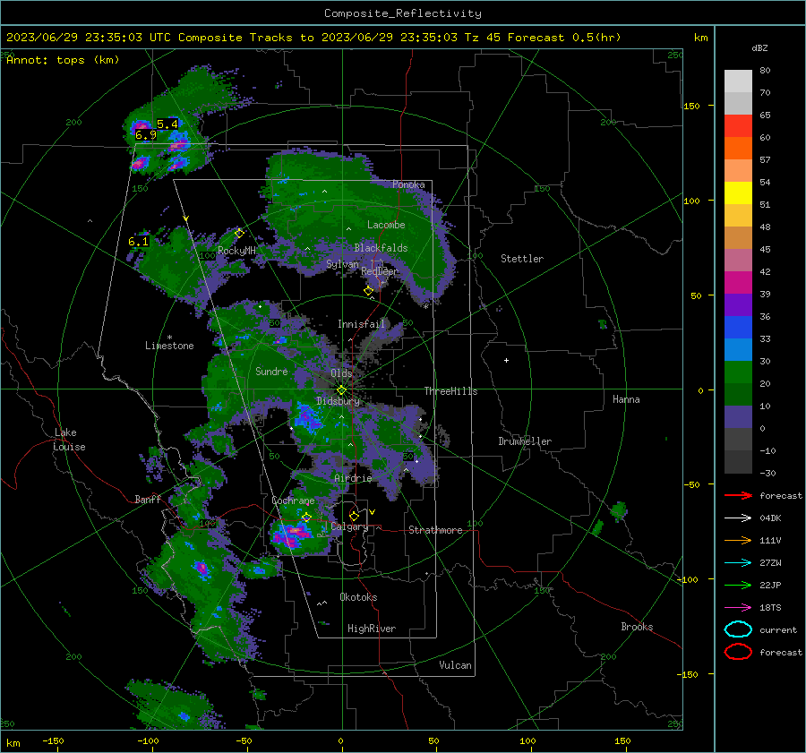Click the Airdrie city label
This screenshot has width=806, height=753.
tap(353, 478)
